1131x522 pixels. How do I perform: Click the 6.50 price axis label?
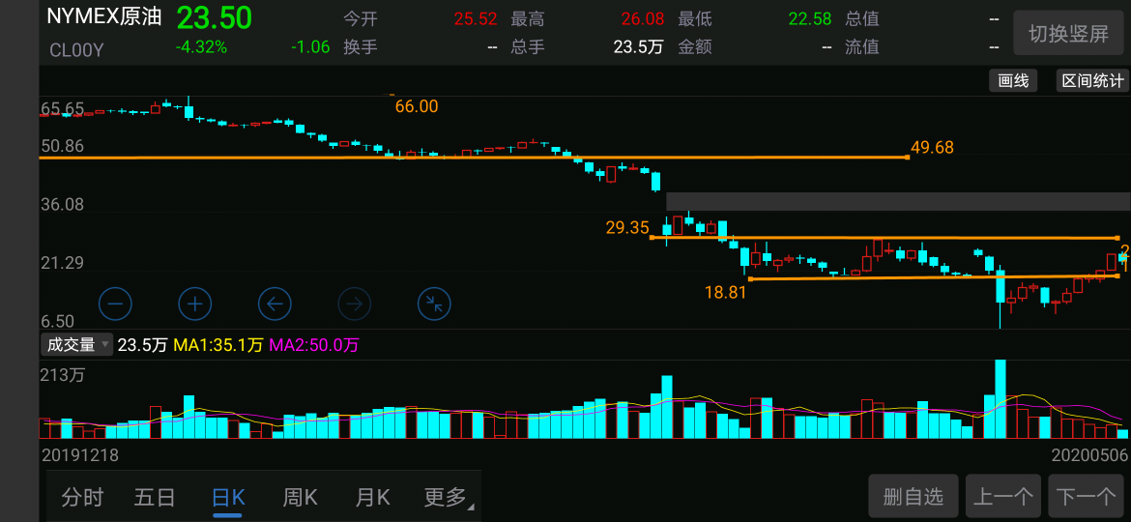click(57, 322)
